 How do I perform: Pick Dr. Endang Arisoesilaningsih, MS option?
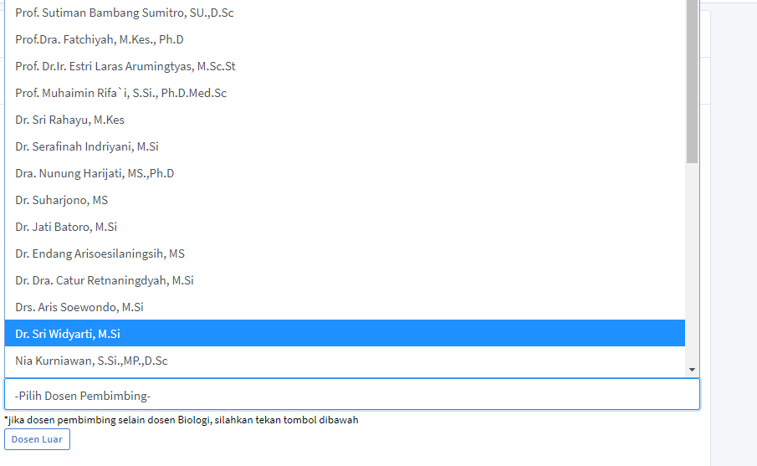click(100, 253)
